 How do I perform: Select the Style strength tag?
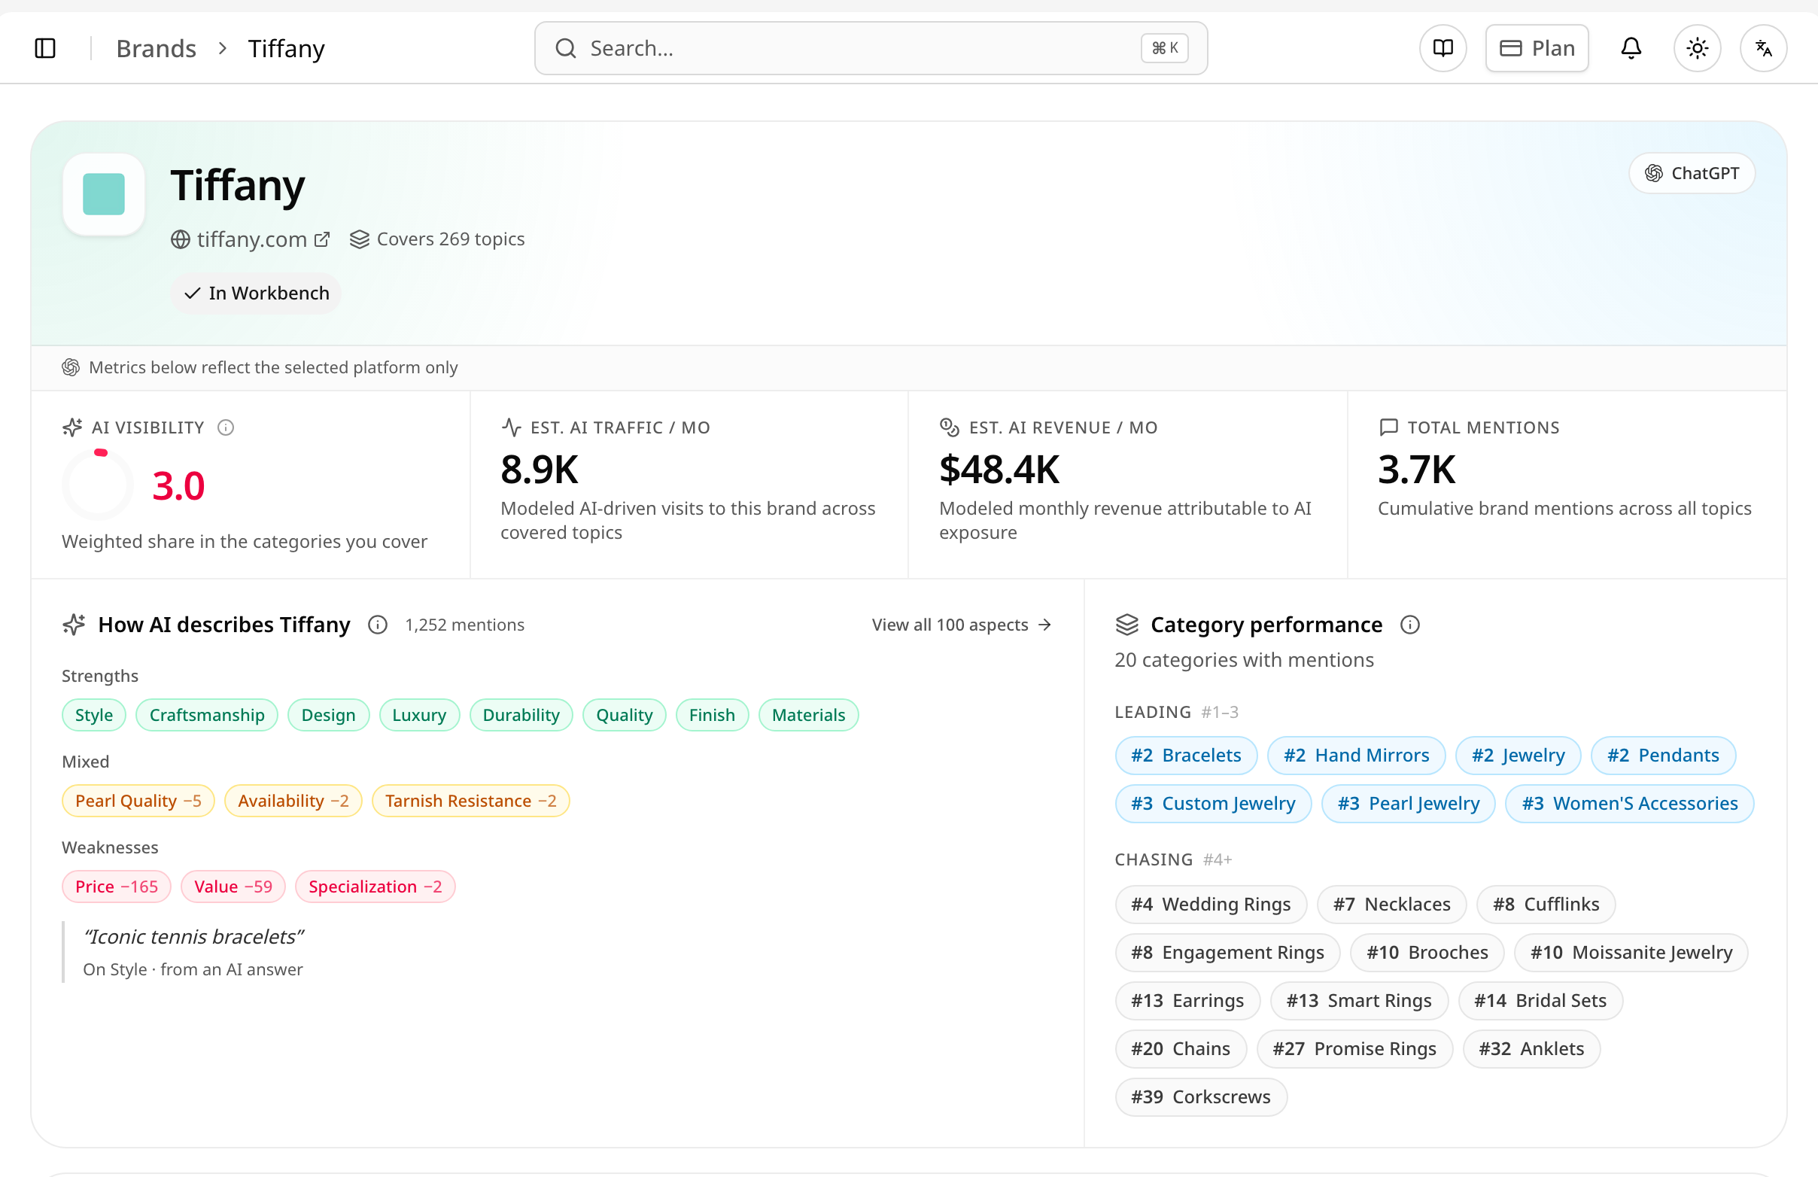(94, 715)
